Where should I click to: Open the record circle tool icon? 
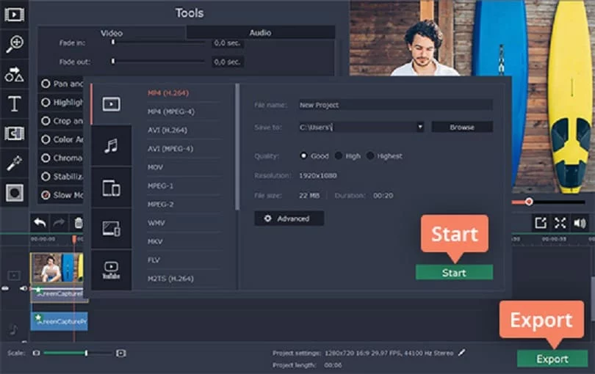click(15, 193)
